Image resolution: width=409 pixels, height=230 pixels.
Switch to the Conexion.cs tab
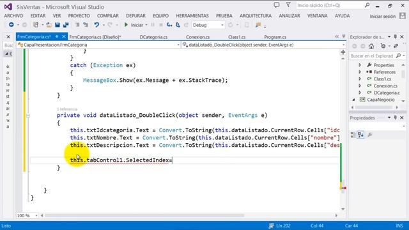coord(197,37)
